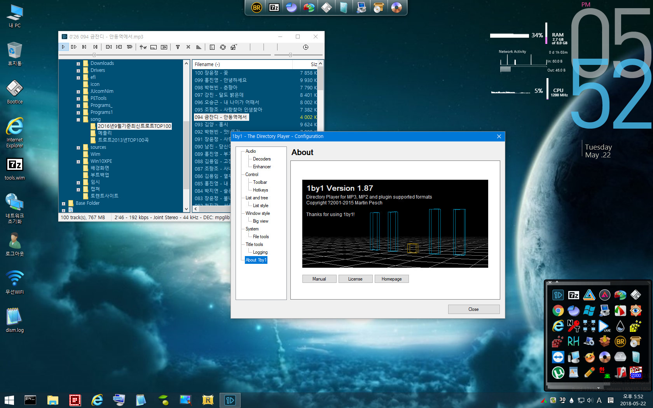Click the Homepage button
Screen dimensions: 653x408
point(391,279)
